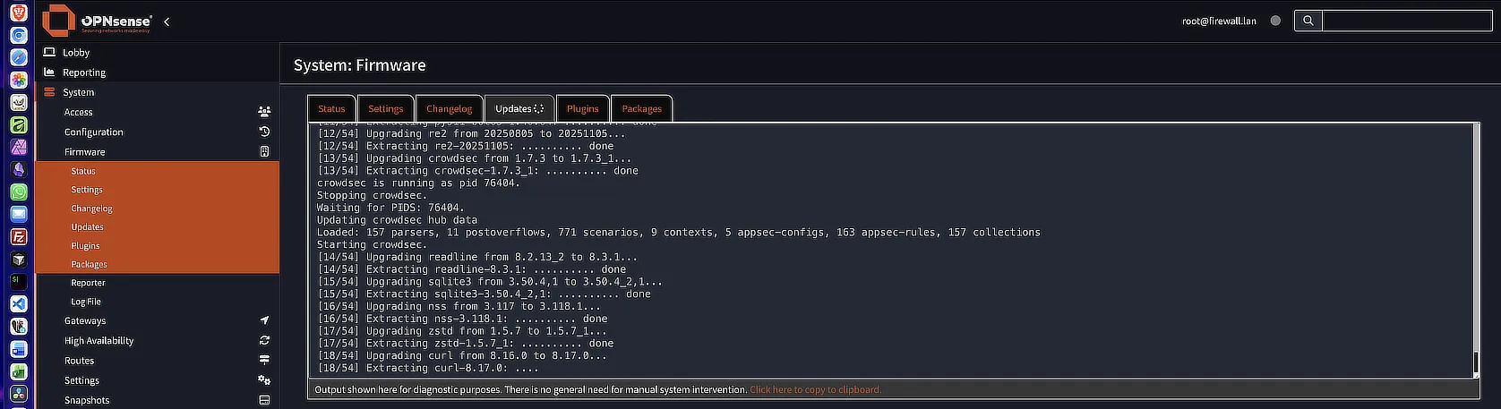This screenshot has width=1501, height=409.
Task: Collapse the sidebar with the chevron toggle
Action: pyautogui.click(x=167, y=21)
